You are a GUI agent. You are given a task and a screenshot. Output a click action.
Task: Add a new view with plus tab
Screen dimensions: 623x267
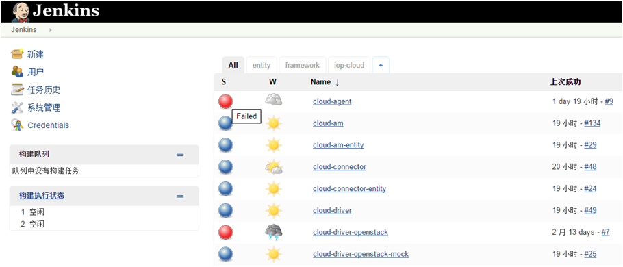point(381,65)
